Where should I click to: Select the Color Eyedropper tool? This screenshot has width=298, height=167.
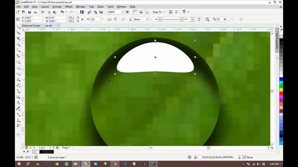[18, 109]
